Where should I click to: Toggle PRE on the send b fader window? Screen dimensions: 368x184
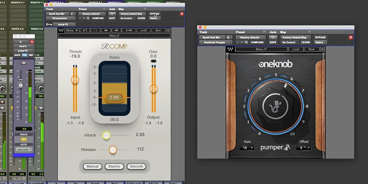coord(24,55)
